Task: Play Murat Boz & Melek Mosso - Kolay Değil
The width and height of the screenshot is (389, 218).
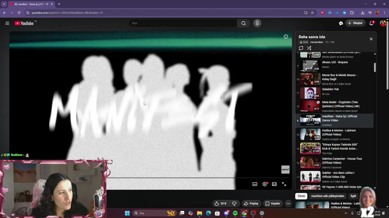Action: 334,79
